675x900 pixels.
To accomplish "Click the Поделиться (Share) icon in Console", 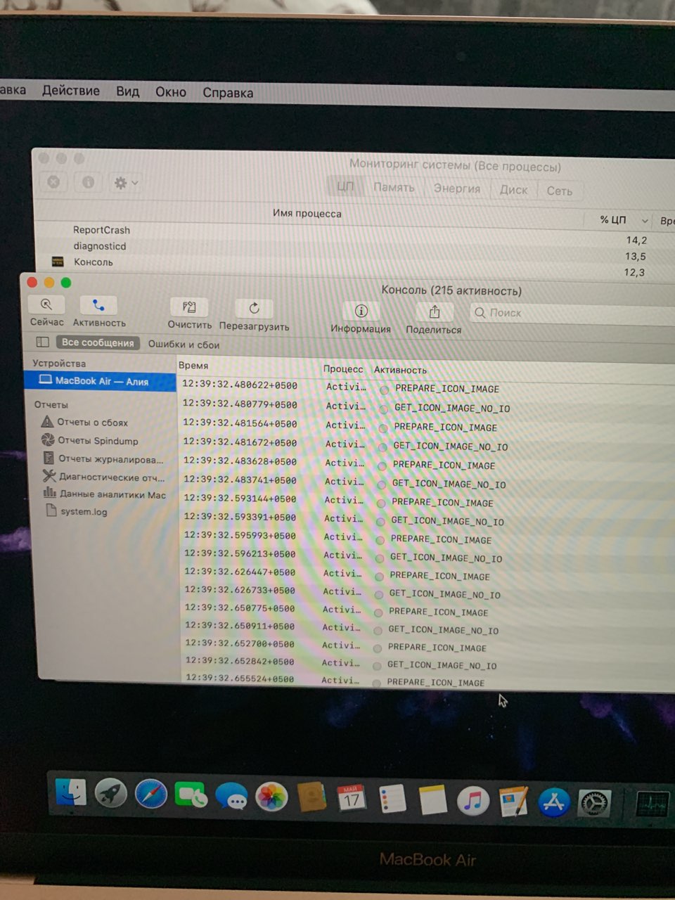I will tap(434, 312).
